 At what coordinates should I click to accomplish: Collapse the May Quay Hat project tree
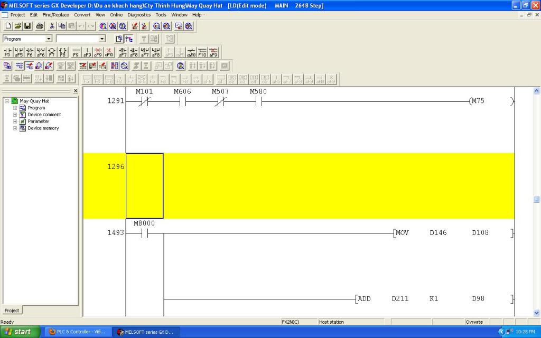click(7, 101)
